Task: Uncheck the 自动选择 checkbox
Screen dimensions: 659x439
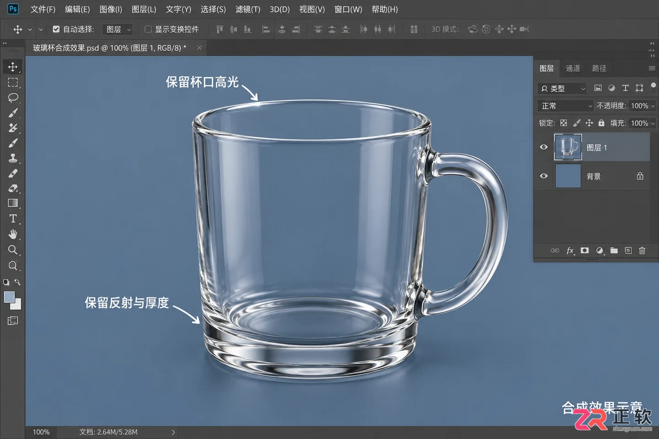Action: click(56, 29)
